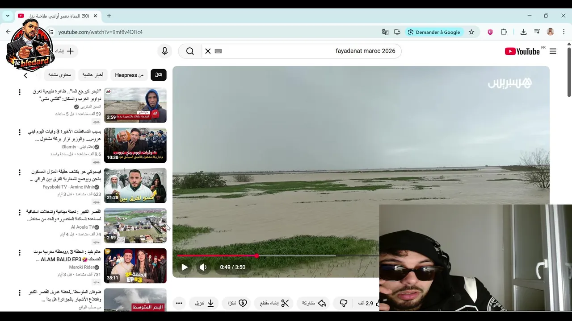Open options for Faysboki TV video
The image size is (572, 321).
tap(19, 173)
